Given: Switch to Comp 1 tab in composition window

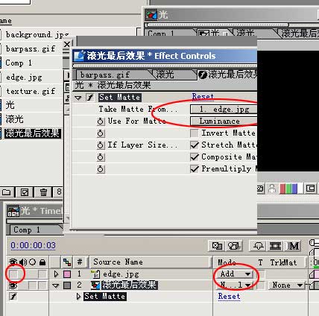Looking at the screenshot, I should [x=160, y=34].
